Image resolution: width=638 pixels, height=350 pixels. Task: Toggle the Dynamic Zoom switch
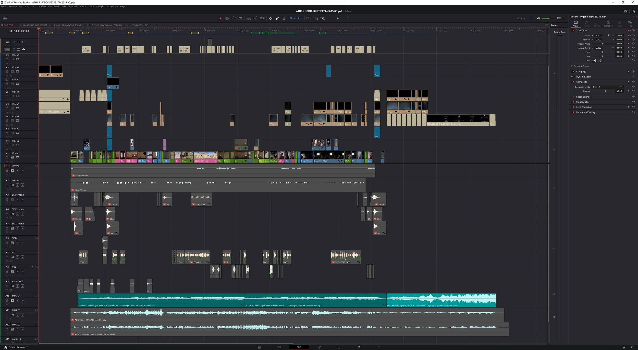tap(572, 77)
